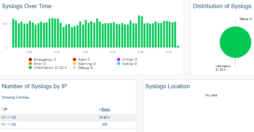The image size is (254, 132).
Task: Click the Syslogs Over Time title
Action: [x=26, y=6]
